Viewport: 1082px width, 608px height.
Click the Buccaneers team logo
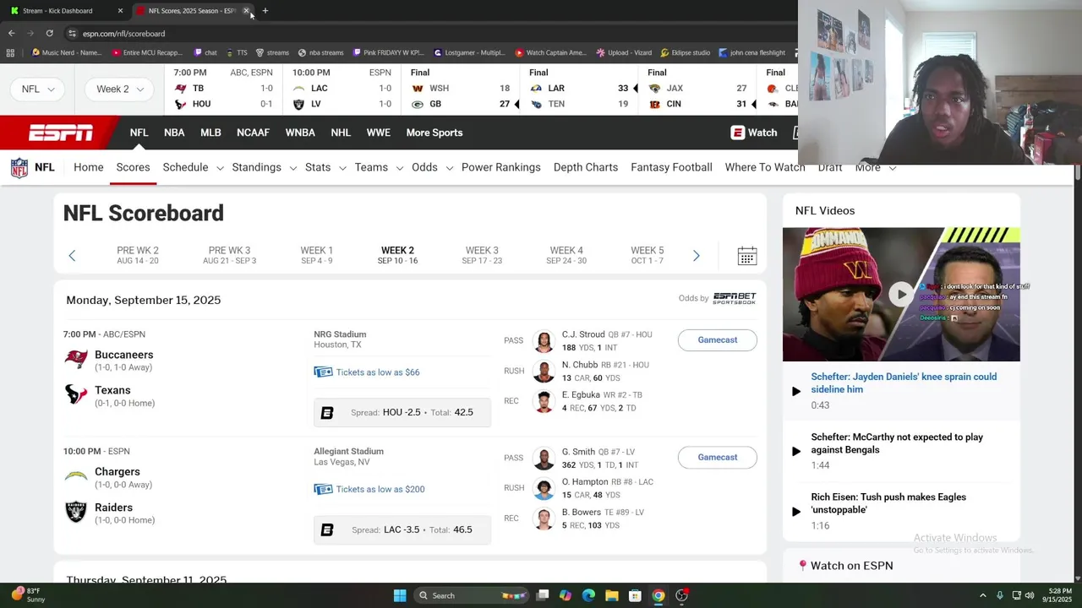coord(76,360)
